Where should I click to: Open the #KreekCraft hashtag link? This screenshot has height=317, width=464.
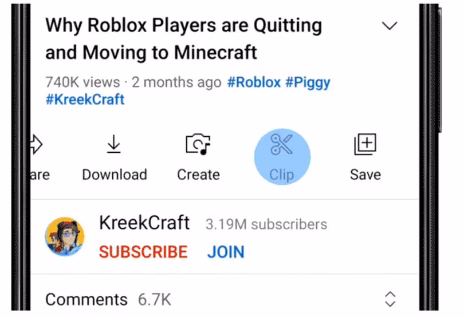[85, 100]
